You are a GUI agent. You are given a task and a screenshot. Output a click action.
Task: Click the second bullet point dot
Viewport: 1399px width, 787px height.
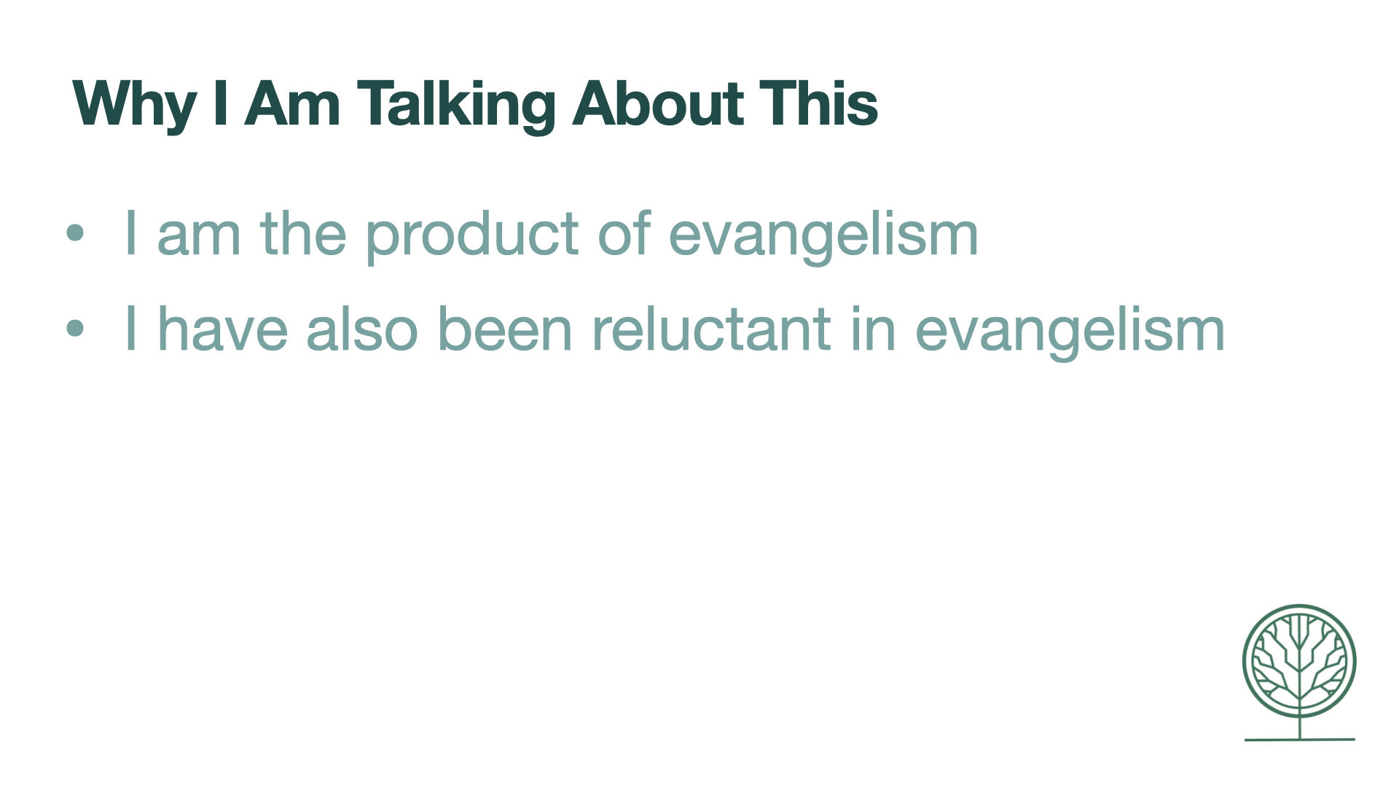coord(75,329)
